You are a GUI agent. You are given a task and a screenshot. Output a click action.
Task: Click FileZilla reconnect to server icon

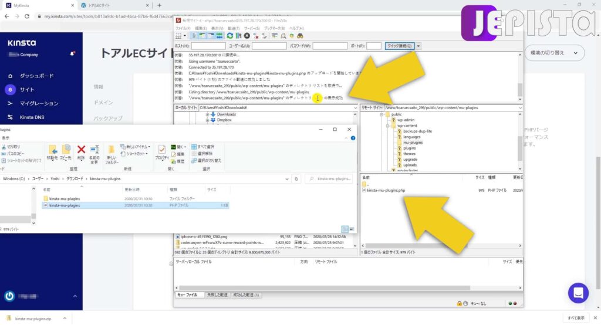(265, 36)
